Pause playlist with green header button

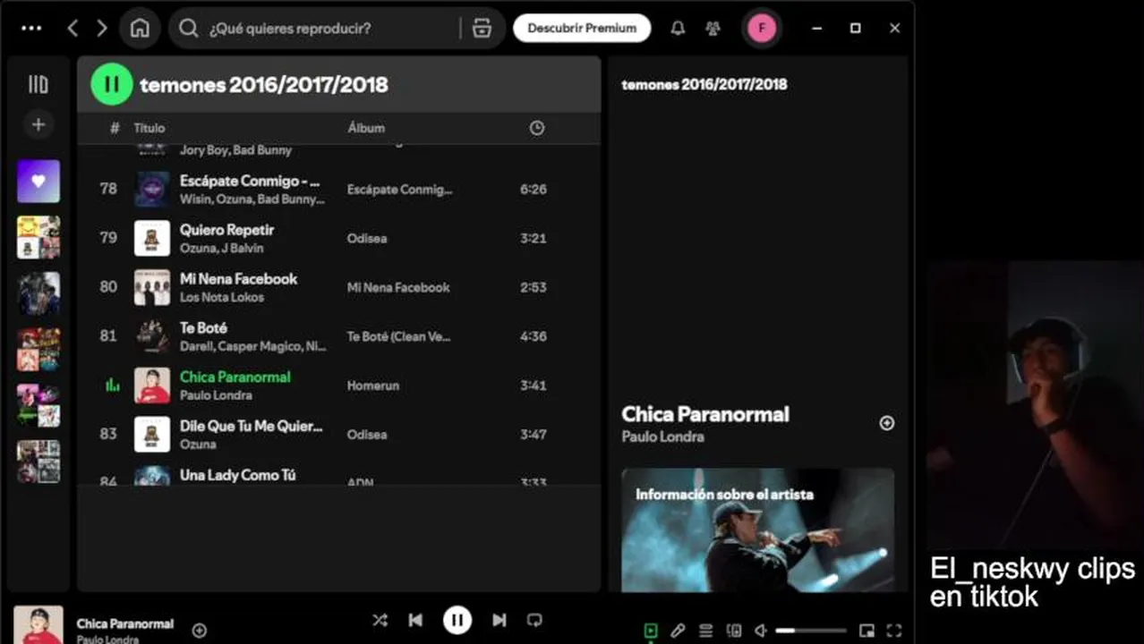pyautogui.click(x=111, y=84)
